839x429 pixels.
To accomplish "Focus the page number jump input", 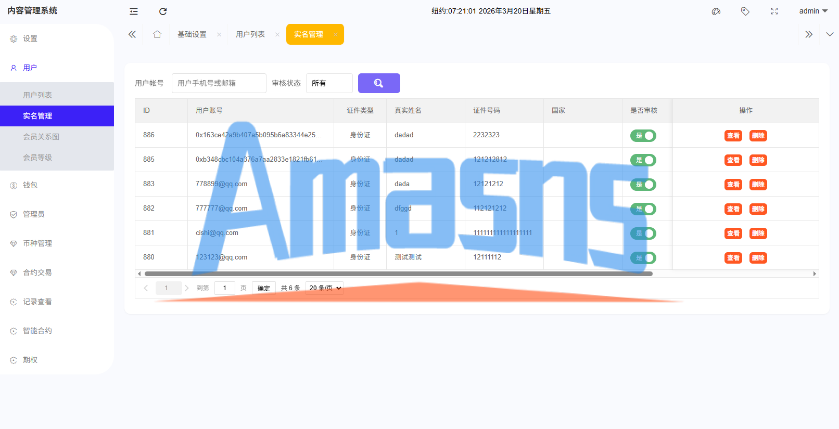I will tap(225, 288).
